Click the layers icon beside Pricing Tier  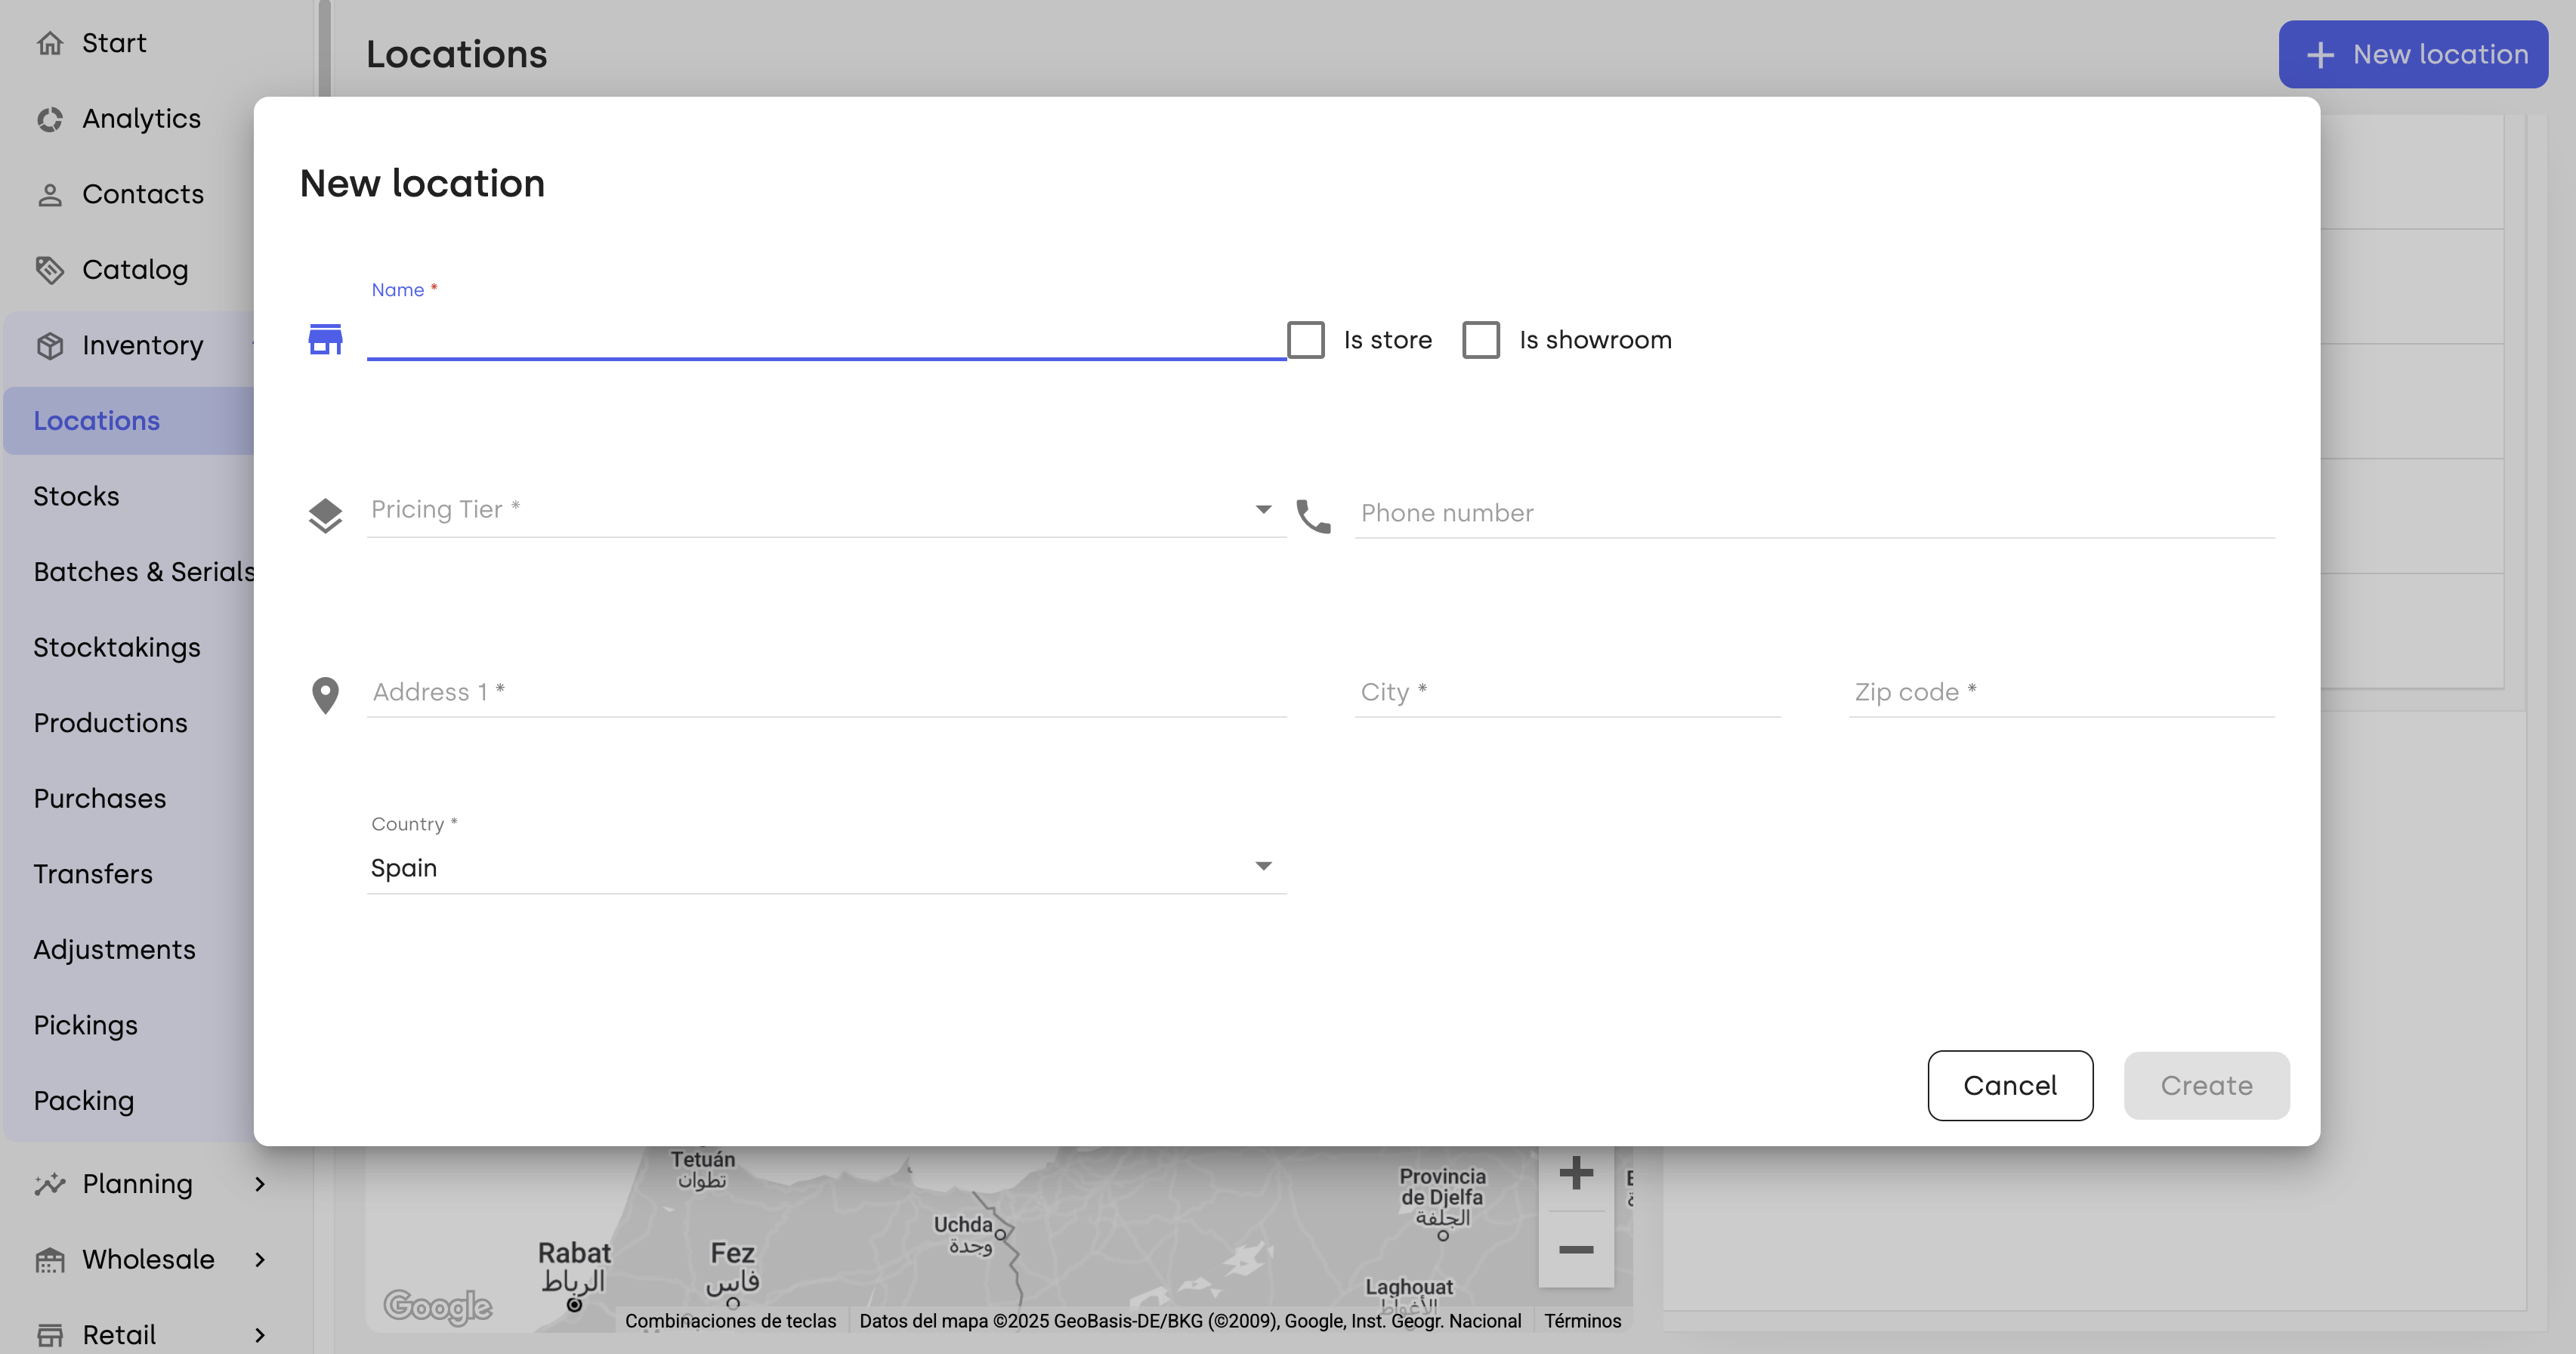click(325, 516)
